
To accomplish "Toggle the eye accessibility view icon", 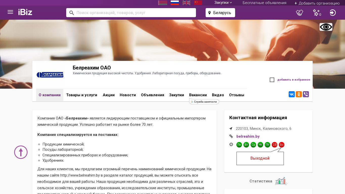I will [326, 27].
